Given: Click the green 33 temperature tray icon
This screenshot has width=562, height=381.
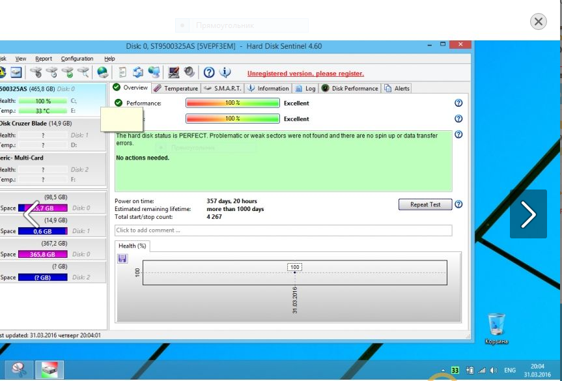Looking at the screenshot, I should (x=455, y=370).
